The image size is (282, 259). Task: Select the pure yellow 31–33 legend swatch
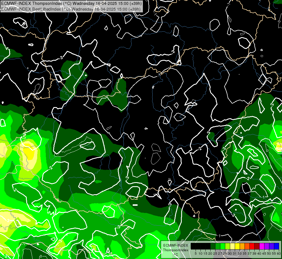tap(237, 246)
